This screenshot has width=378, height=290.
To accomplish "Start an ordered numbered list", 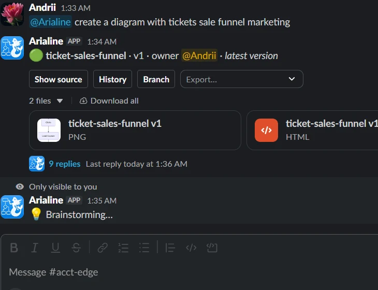I will 123,248.
